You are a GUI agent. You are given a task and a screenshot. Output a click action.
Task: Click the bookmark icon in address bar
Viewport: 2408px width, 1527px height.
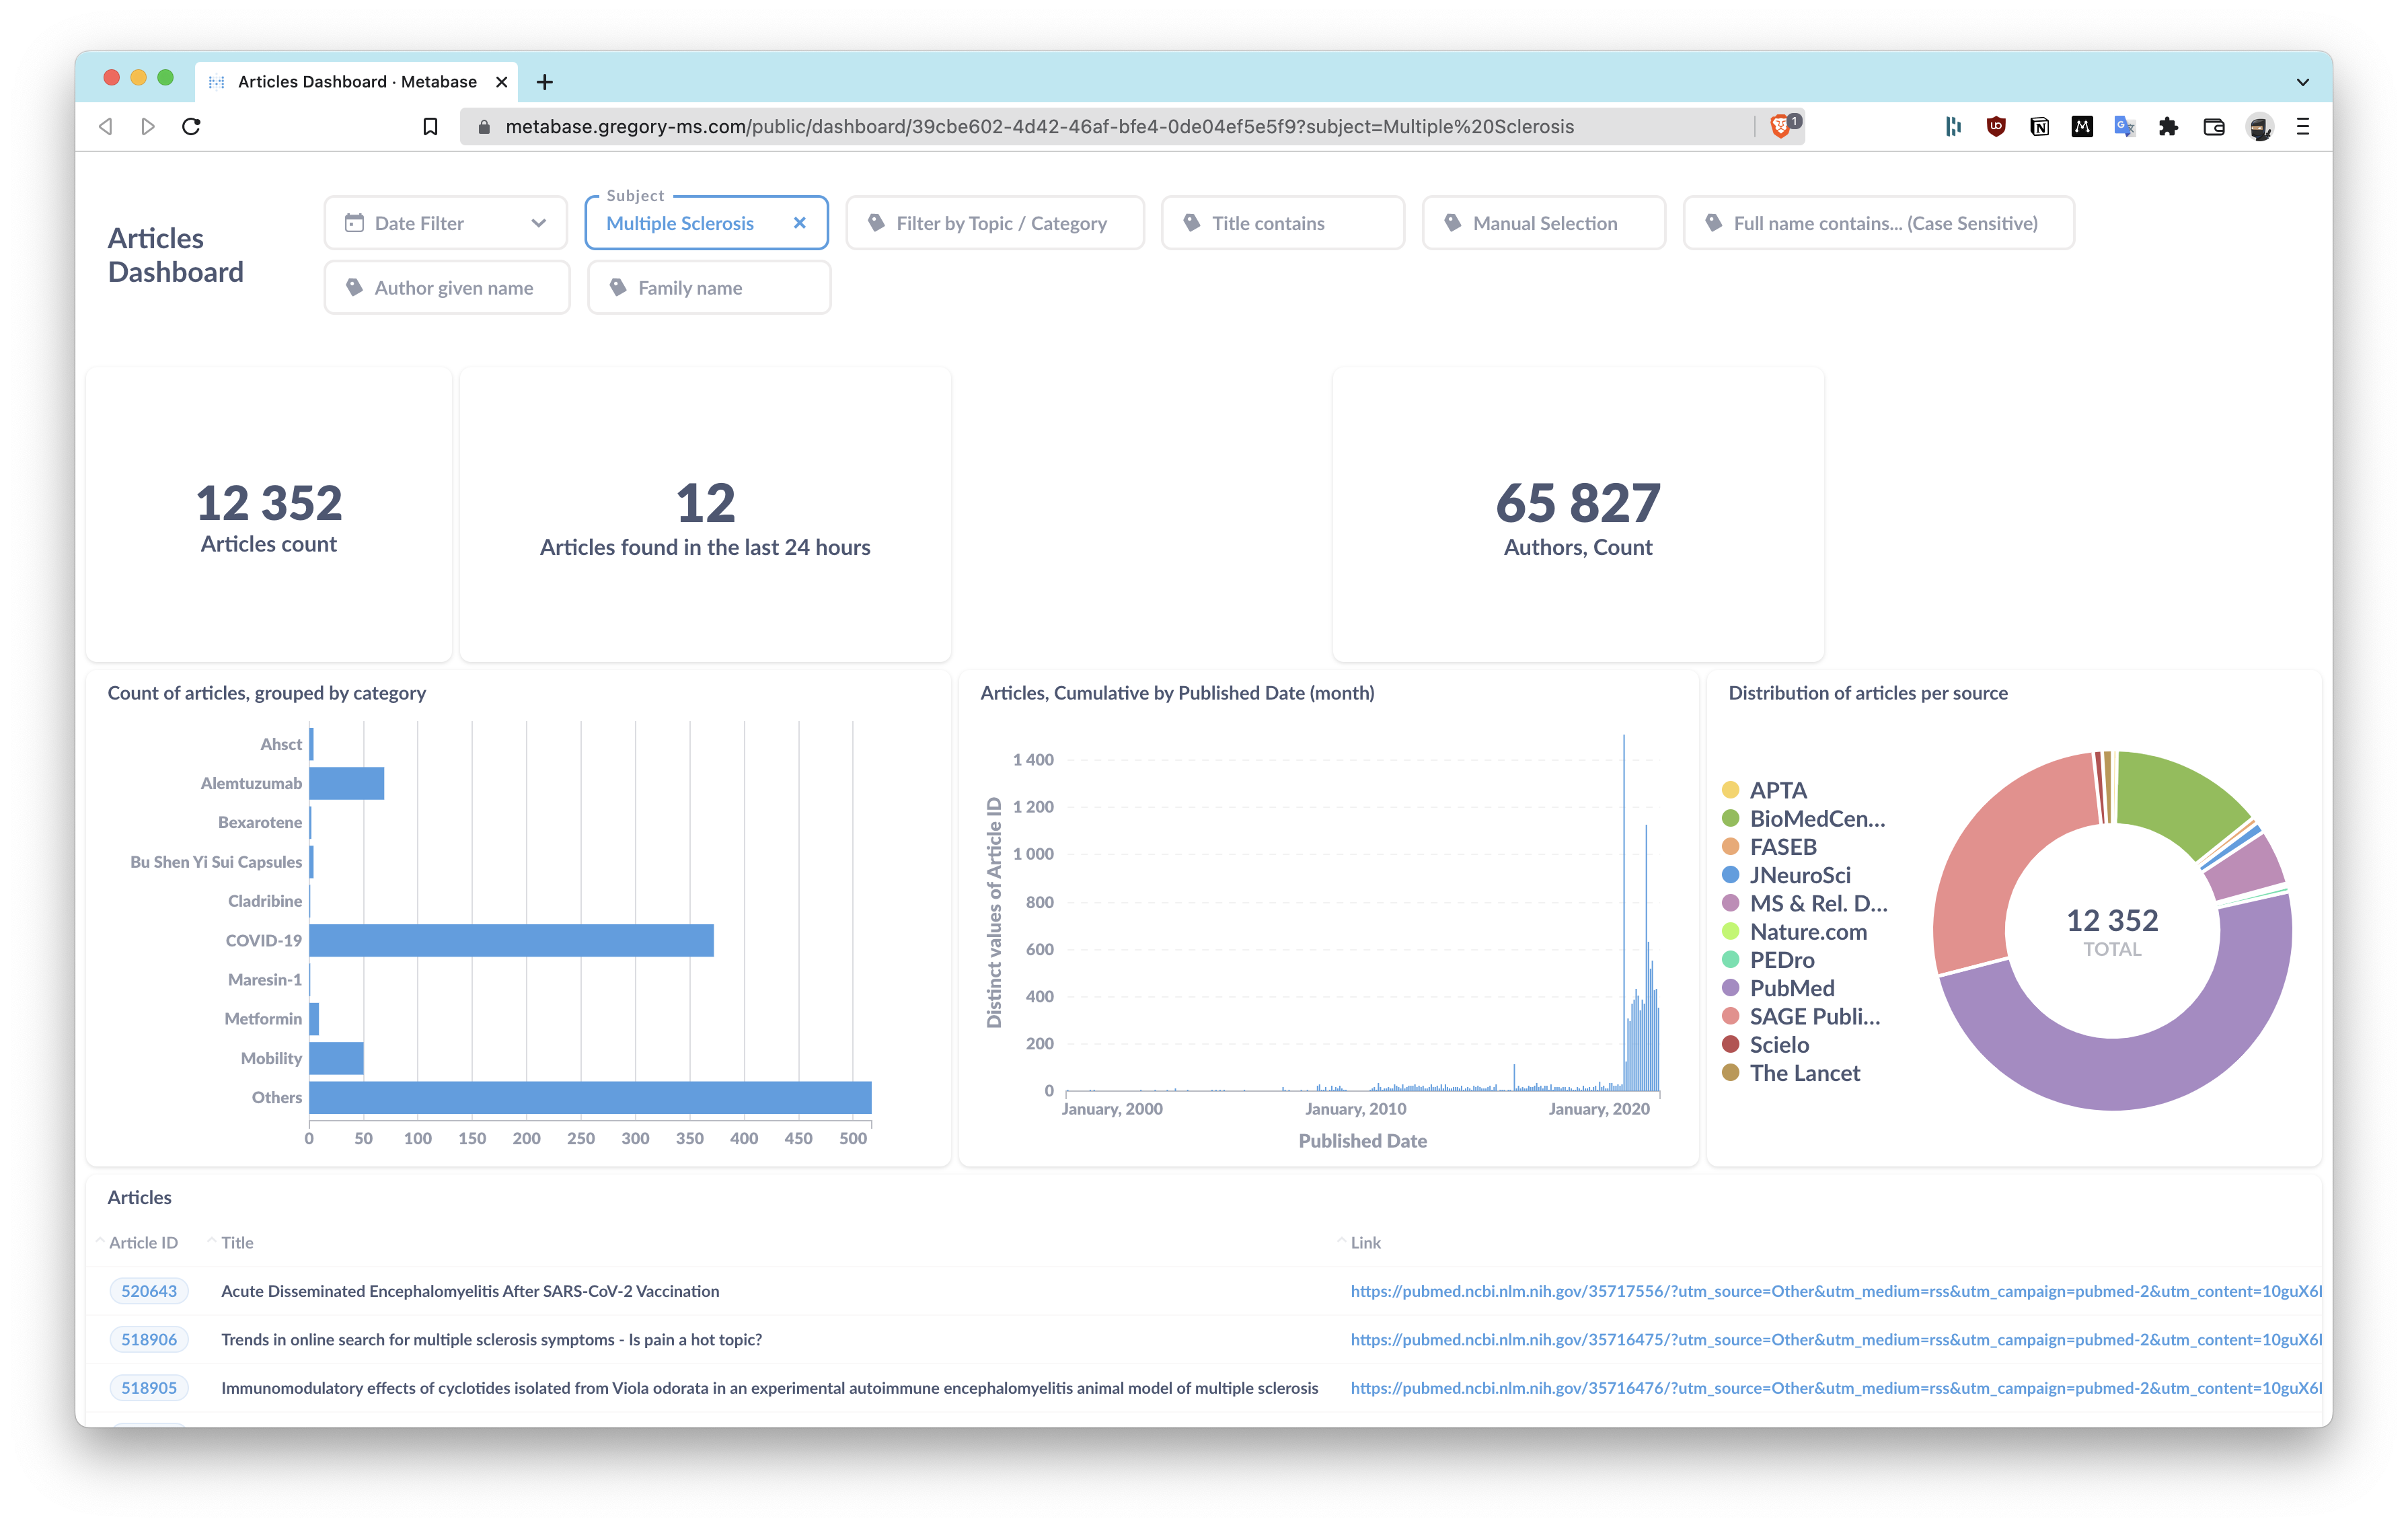click(x=430, y=126)
